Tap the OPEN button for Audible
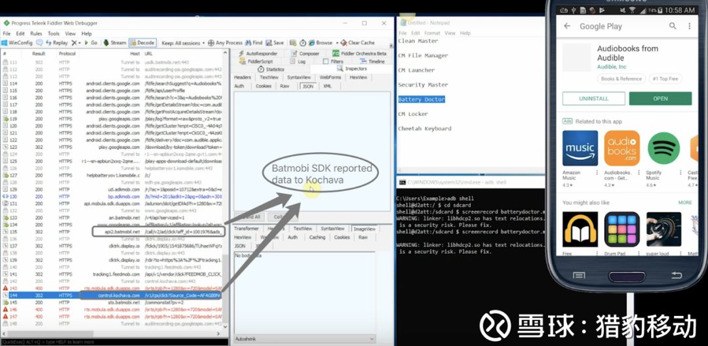This screenshot has height=346, width=708. [660, 98]
